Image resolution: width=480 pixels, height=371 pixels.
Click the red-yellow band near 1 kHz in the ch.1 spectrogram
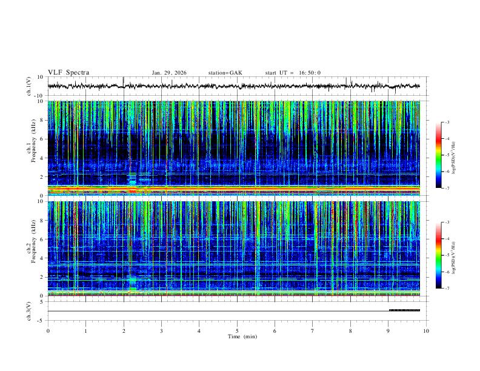(x=233, y=187)
